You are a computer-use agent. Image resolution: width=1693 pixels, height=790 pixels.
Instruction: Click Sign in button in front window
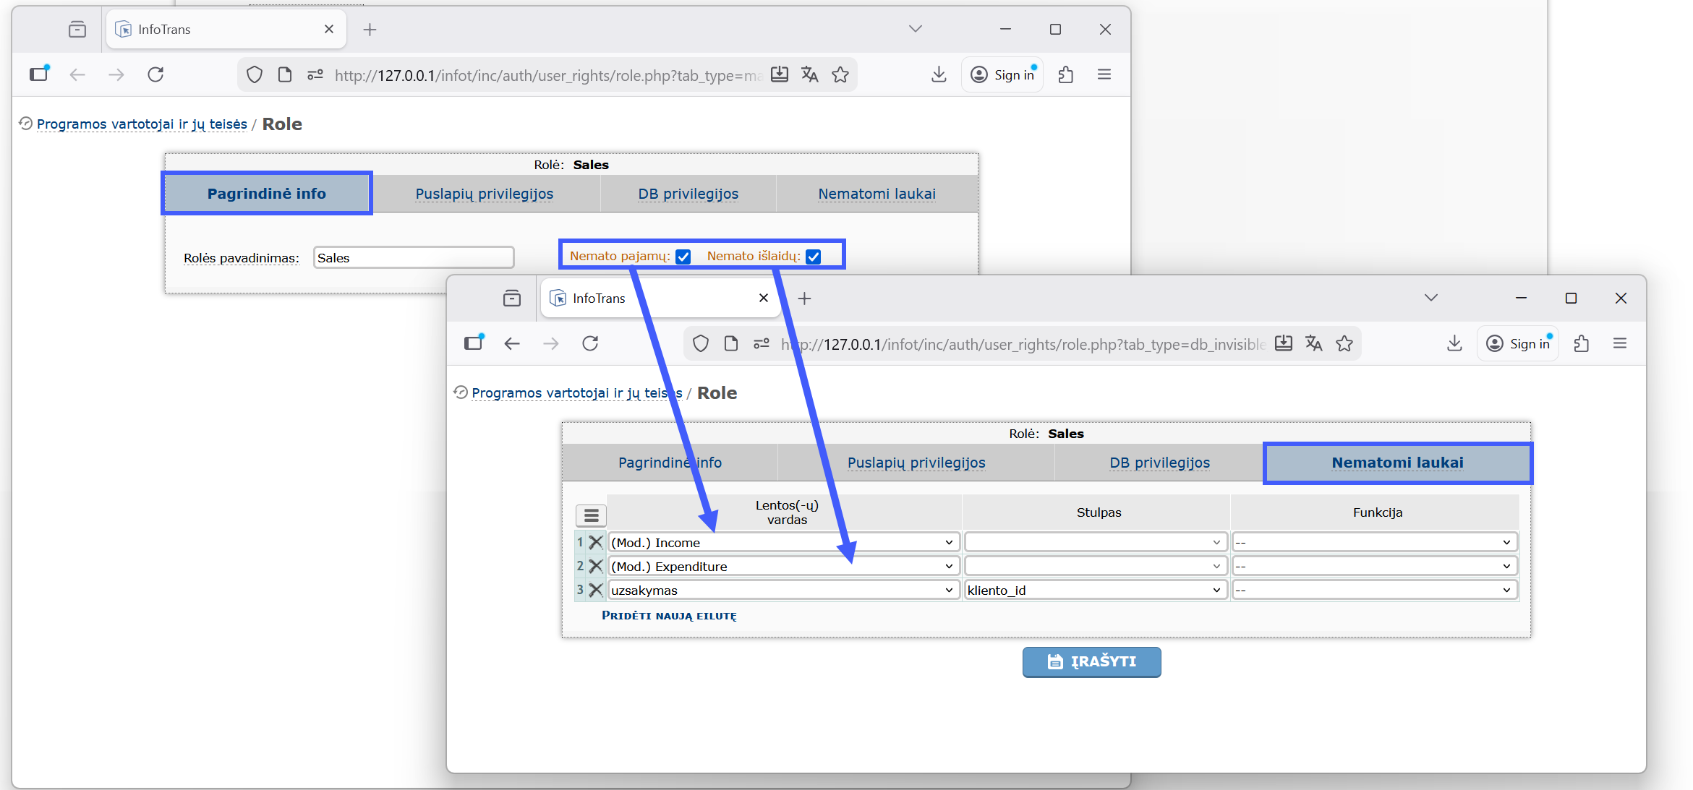tap(1518, 343)
